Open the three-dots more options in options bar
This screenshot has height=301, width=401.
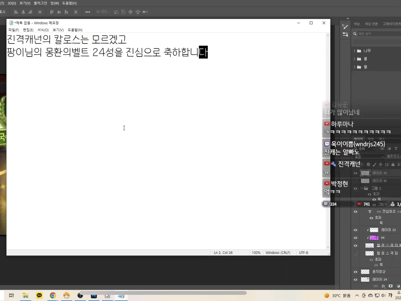pos(88,12)
